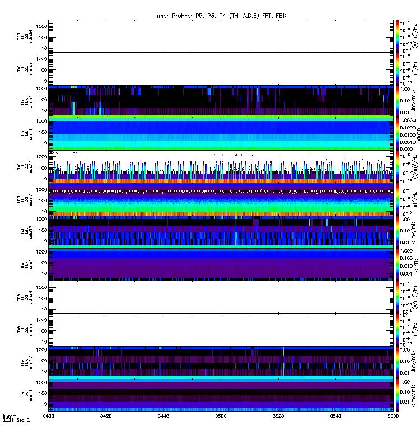Screen dimensions: 420x448
Task: Select the tha fff scm3 panel label
Action: (25, 69)
